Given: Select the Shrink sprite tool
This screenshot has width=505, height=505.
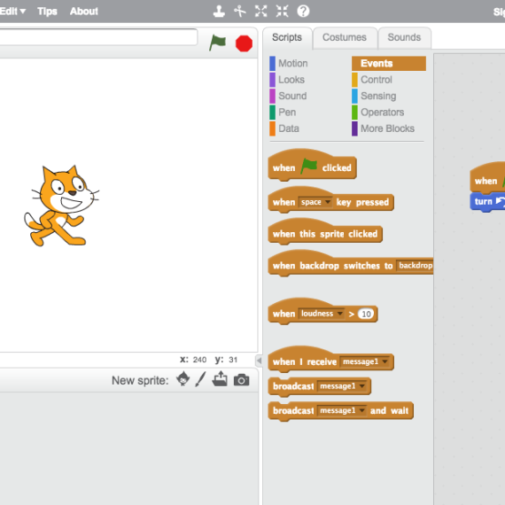Looking at the screenshot, I should pos(282,12).
